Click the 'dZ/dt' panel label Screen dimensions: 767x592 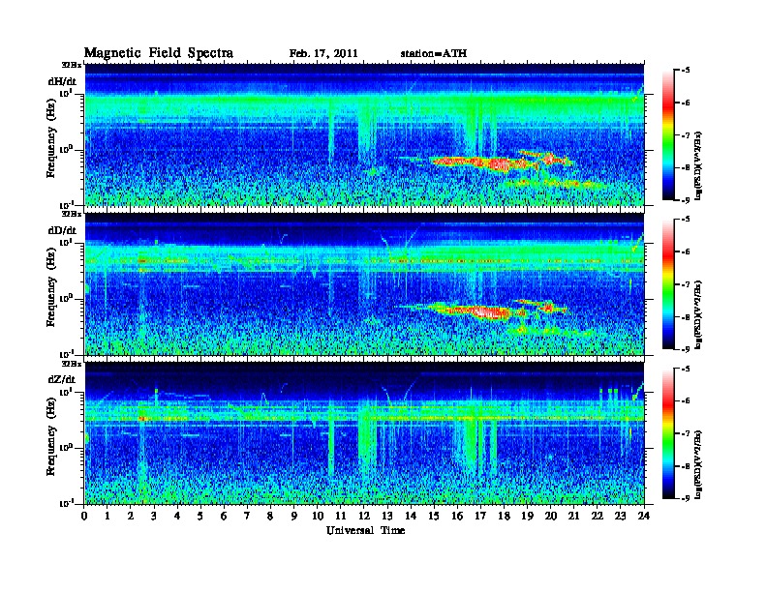coord(62,379)
